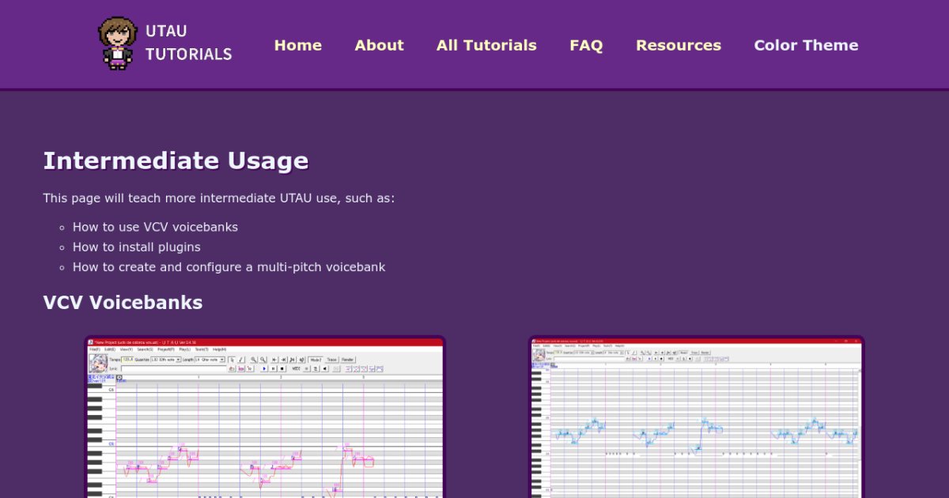This screenshot has height=498, width=949.
Task: Click the blue play button in left UTAU screenshot
Action: tap(264, 368)
